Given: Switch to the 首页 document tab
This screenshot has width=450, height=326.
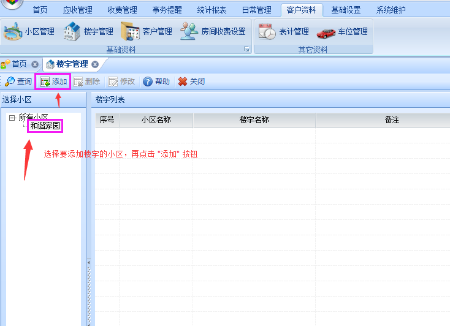Looking at the screenshot, I should click(19, 64).
